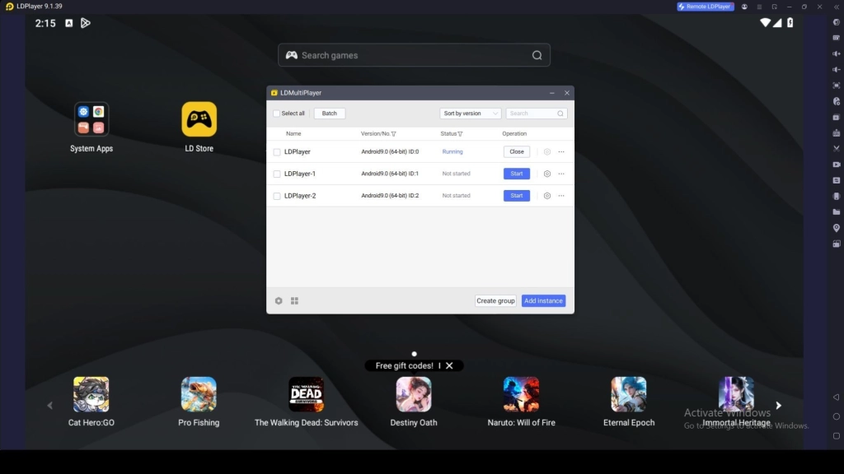Toggle fullscreen mode from the sidebar
The image size is (844, 474).
coord(836,87)
